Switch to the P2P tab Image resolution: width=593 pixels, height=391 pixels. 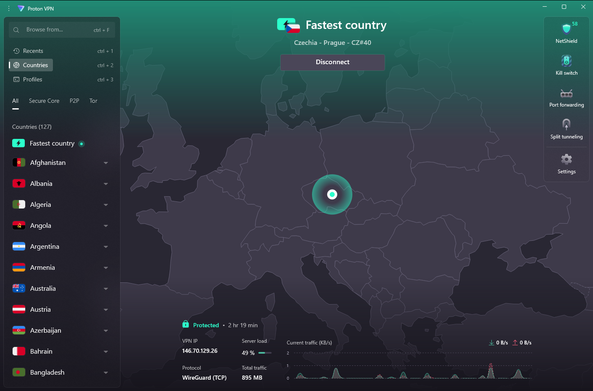tap(74, 101)
